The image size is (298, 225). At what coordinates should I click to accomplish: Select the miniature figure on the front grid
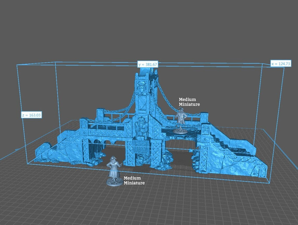(x=113, y=169)
